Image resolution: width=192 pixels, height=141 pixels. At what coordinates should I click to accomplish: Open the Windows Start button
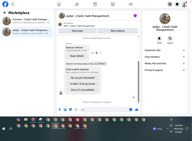(x=3, y=129)
